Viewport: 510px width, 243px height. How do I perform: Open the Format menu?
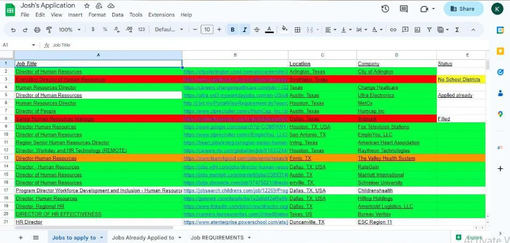click(97, 15)
